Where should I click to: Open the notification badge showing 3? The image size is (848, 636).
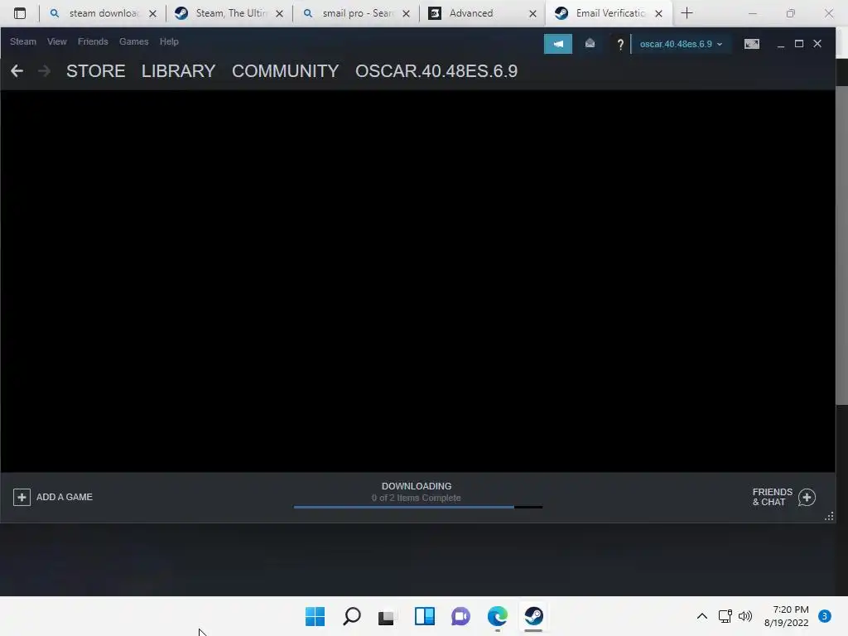825,616
